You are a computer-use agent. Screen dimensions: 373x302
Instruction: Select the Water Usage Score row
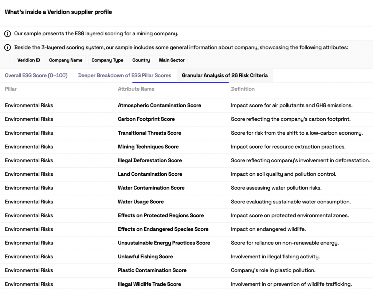[x=141, y=202]
